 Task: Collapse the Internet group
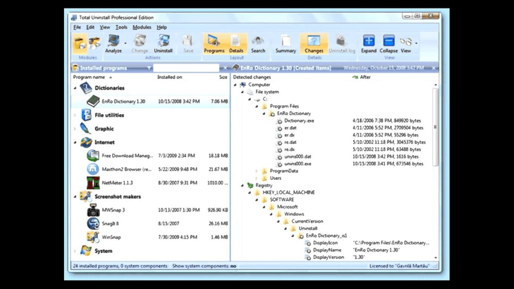pyautogui.click(x=75, y=143)
